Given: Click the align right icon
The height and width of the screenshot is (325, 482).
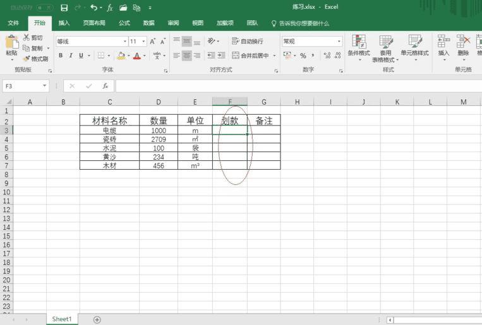Looking at the screenshot, I should 197,56.
